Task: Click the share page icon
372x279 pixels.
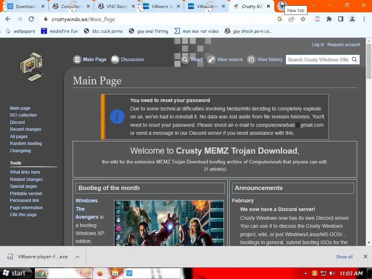Action: pos(291,19)
